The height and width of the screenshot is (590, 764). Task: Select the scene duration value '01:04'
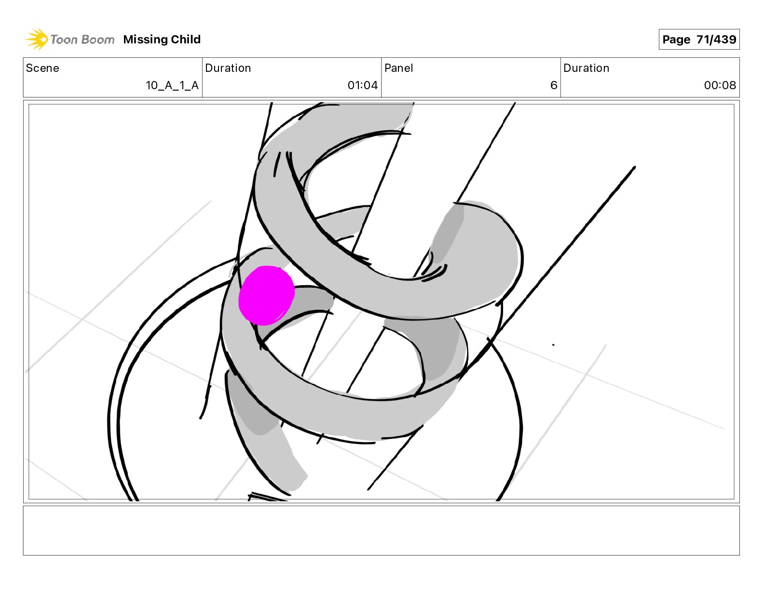tap(363, 85)
